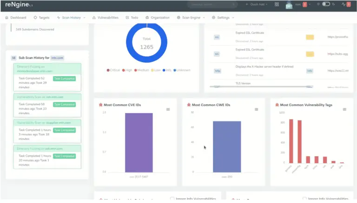Click the reNgine logo
The width and height of the screenshot is (357, 203).
click(19, 5)
